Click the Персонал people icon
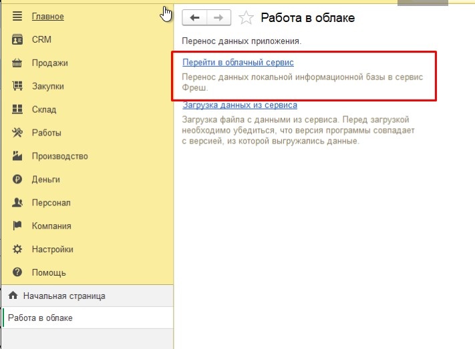 click(x=17, y=202)
